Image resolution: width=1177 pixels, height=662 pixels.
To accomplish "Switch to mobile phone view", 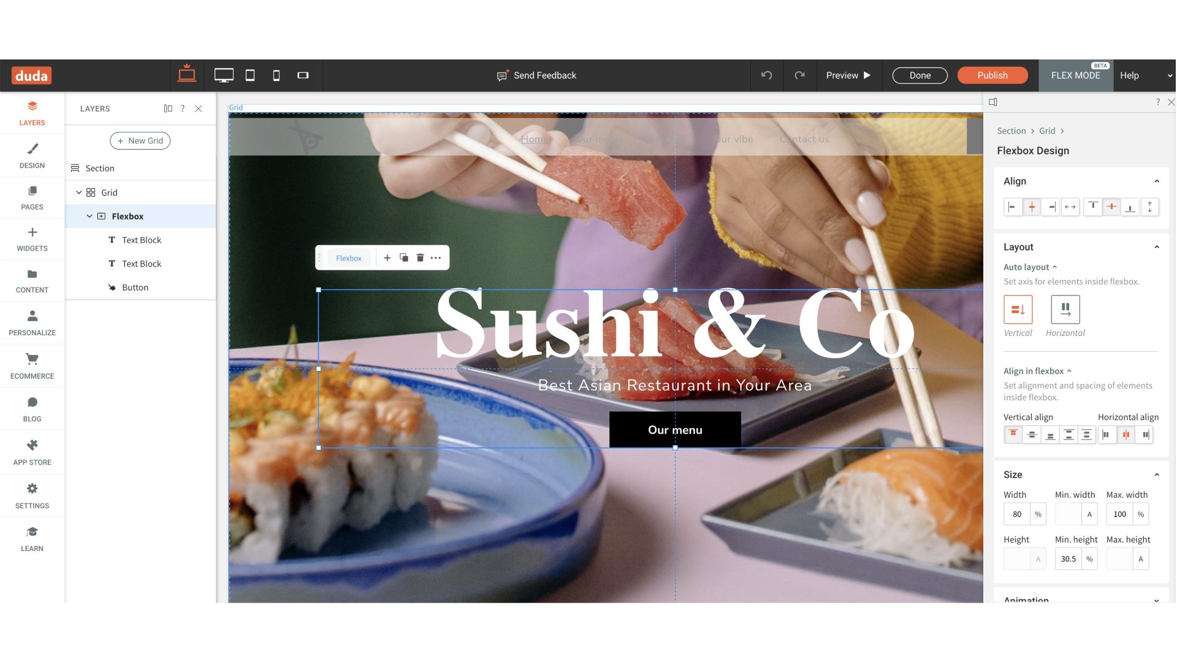I will tap(276, 75).
